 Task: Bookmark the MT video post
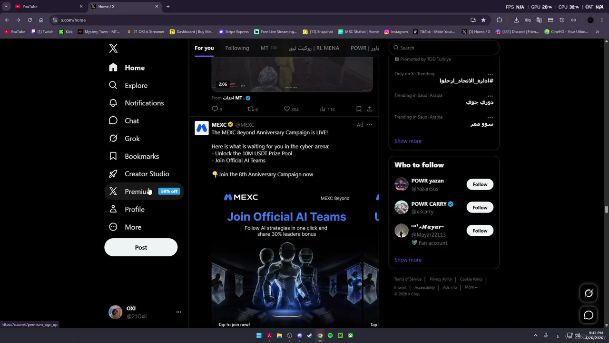[x=359, y=109]
